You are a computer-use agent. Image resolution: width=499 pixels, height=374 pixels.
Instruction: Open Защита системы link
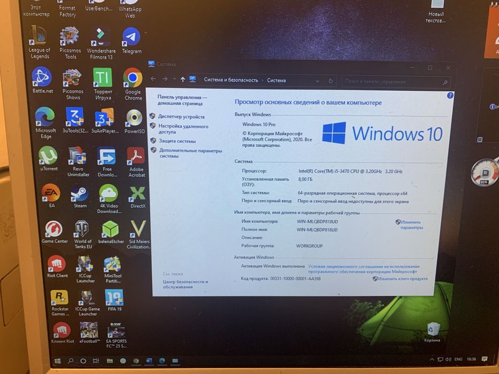point(177,141)
